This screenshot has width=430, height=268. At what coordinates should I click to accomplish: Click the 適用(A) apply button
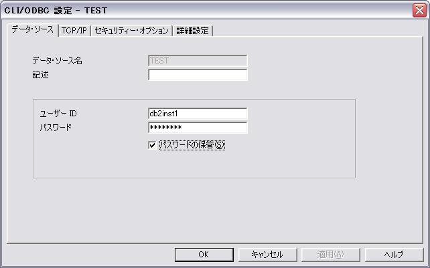[330, 255]
